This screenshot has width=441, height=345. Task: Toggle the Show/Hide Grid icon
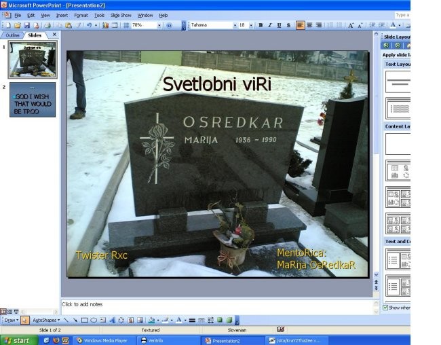pos(126,25)
